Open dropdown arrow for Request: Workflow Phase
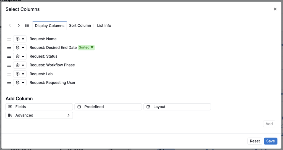The height and width of the screenshot is (150, 283). pos(23,65)
